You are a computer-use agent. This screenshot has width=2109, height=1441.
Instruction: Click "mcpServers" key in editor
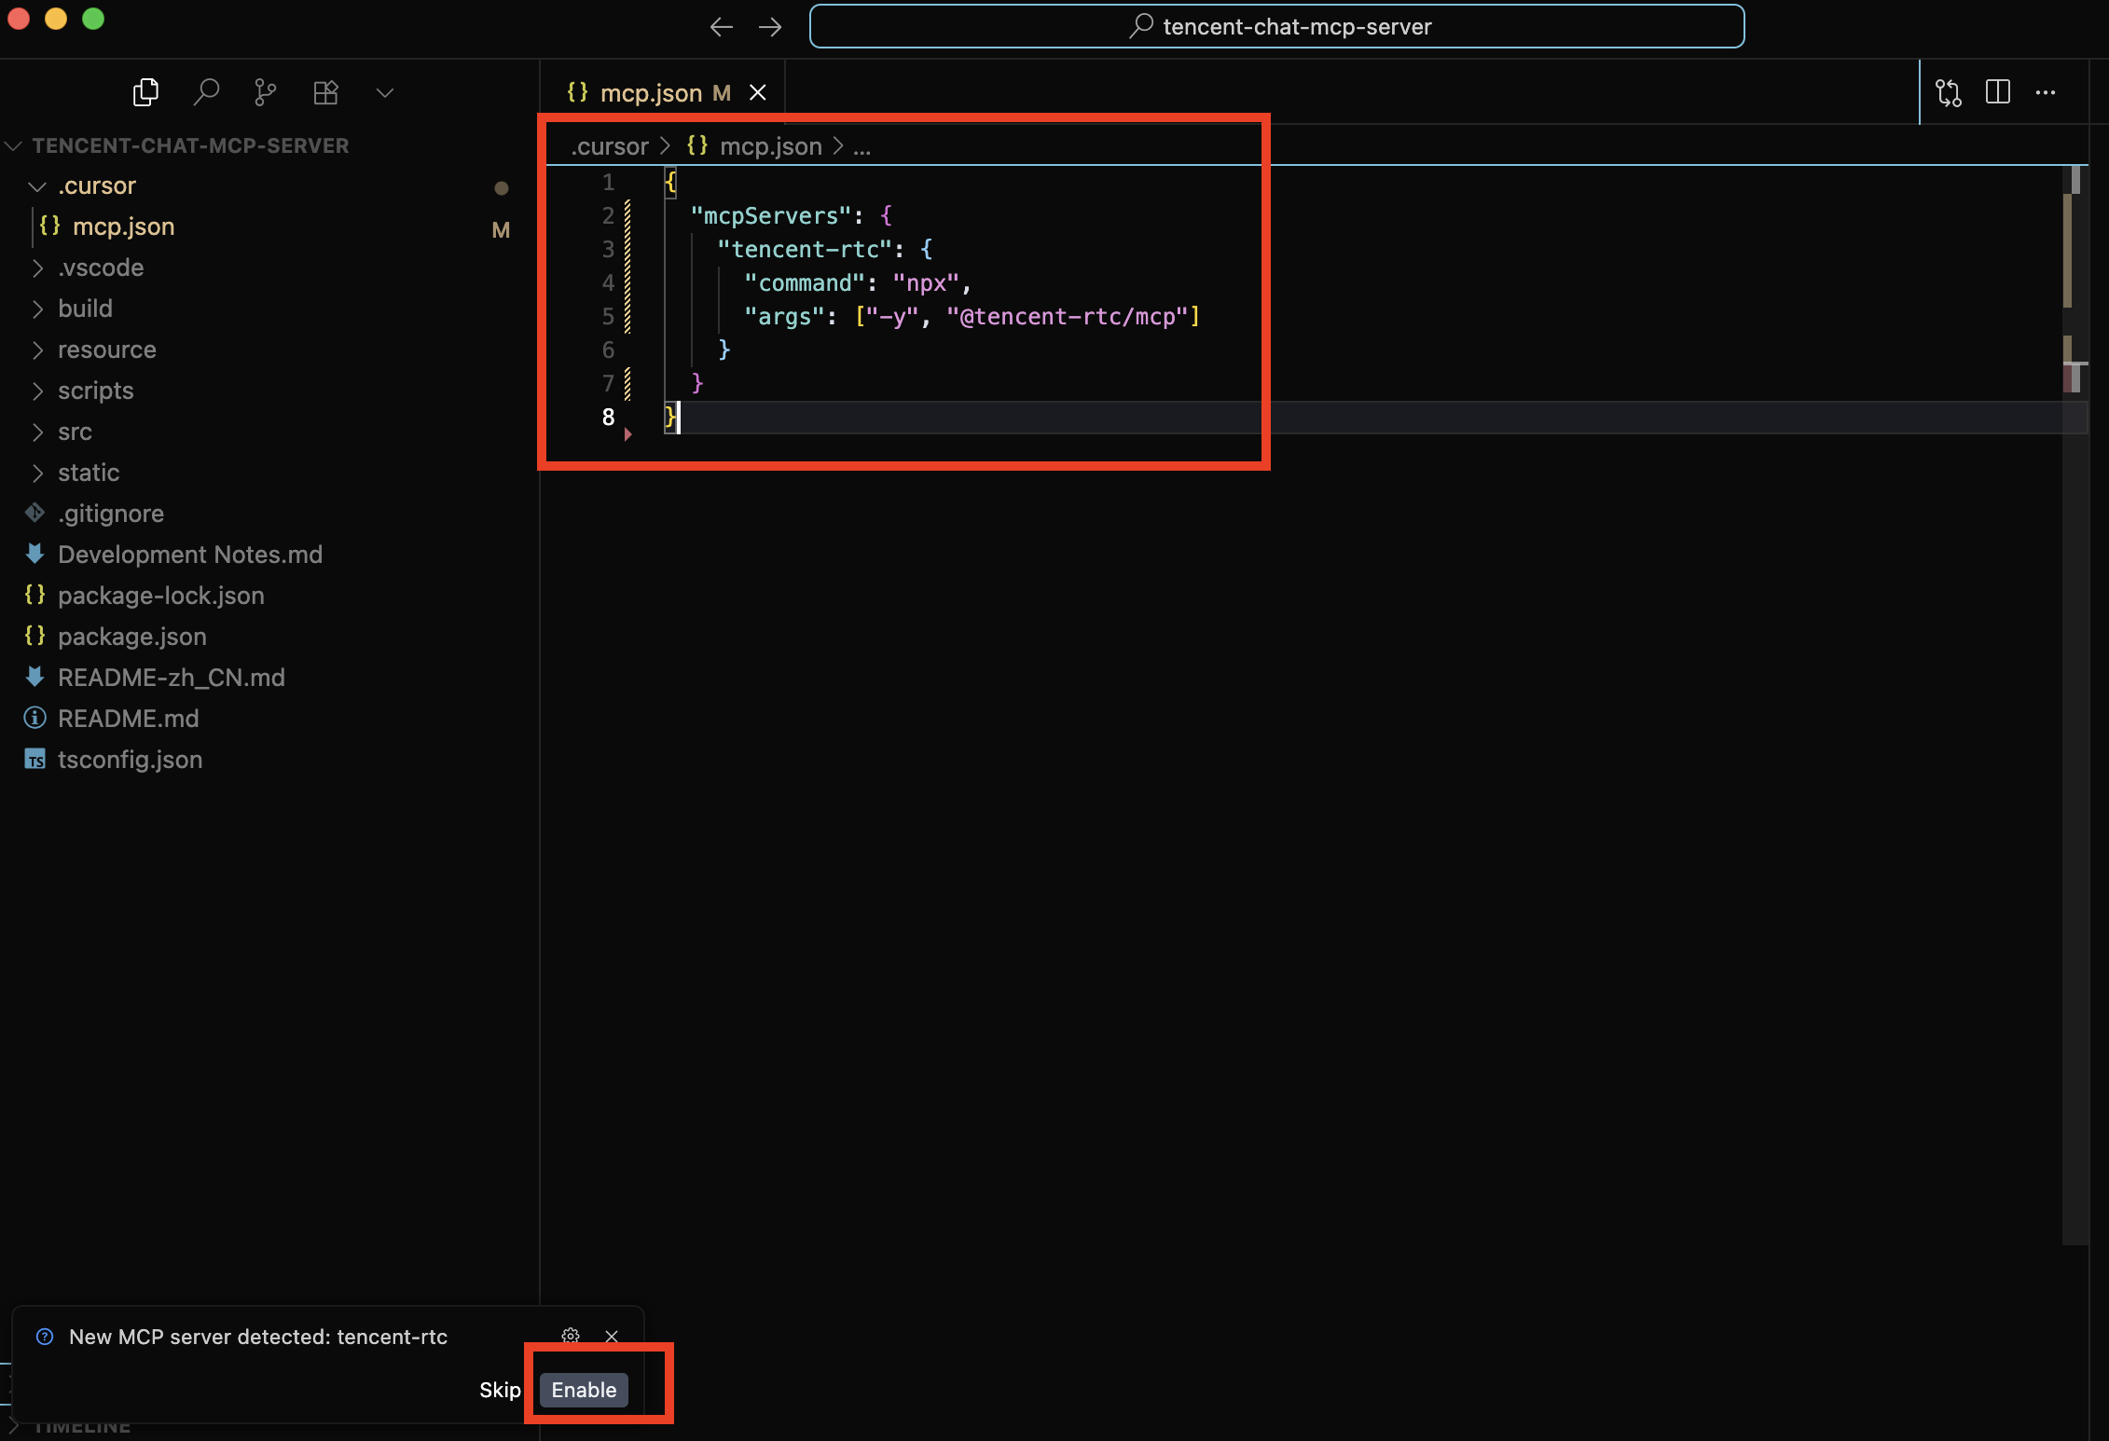coord(770,215)
